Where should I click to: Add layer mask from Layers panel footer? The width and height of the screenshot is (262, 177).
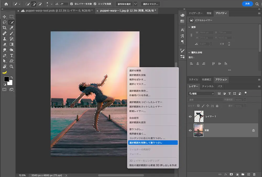click(231, 174)
